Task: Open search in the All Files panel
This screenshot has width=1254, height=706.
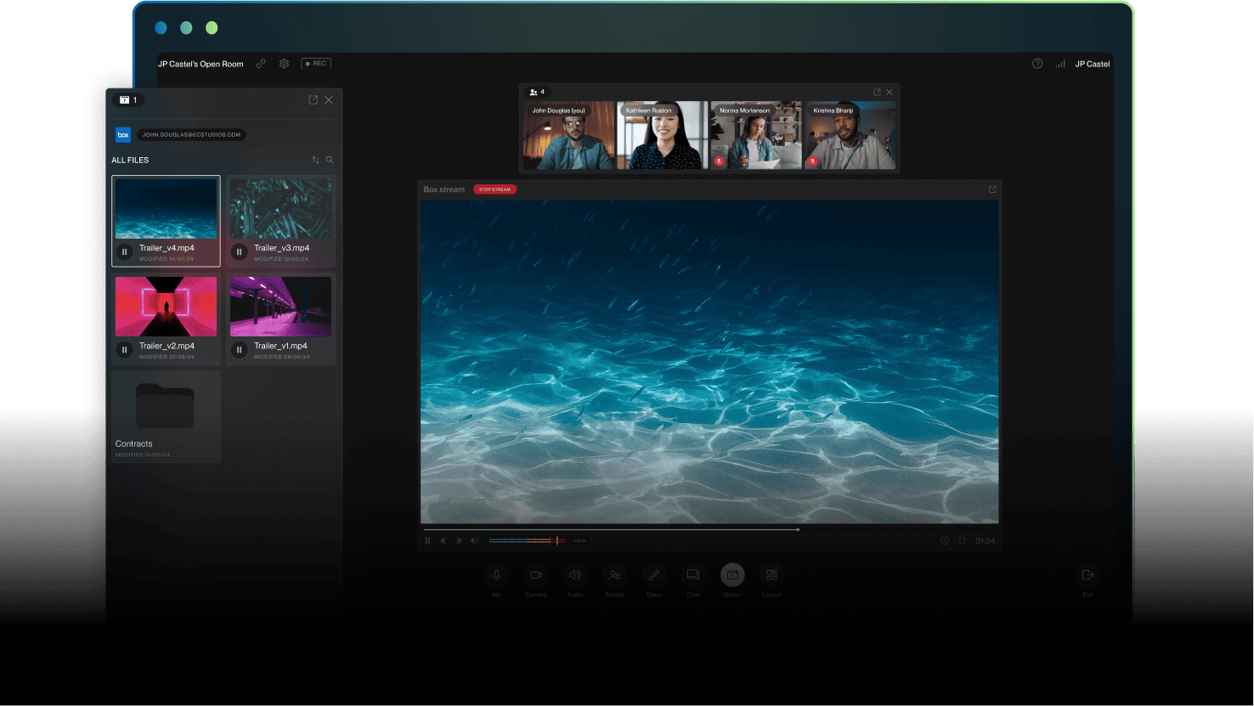Action: 329,160
